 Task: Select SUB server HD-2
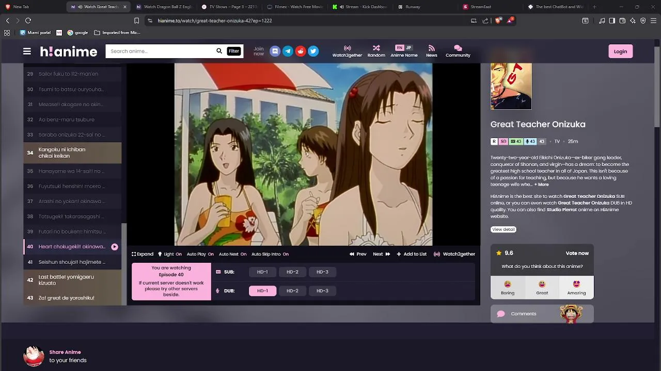pyautogui.click(x=292, y=272)
